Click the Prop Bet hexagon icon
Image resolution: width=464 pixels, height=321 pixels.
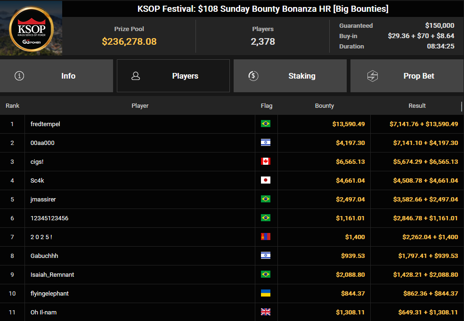[373, 76]
